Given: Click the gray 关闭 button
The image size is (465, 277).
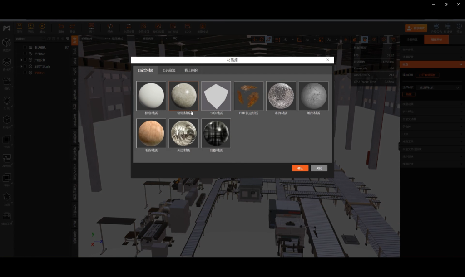Looking at the screenshot, I should click(319, 168).
